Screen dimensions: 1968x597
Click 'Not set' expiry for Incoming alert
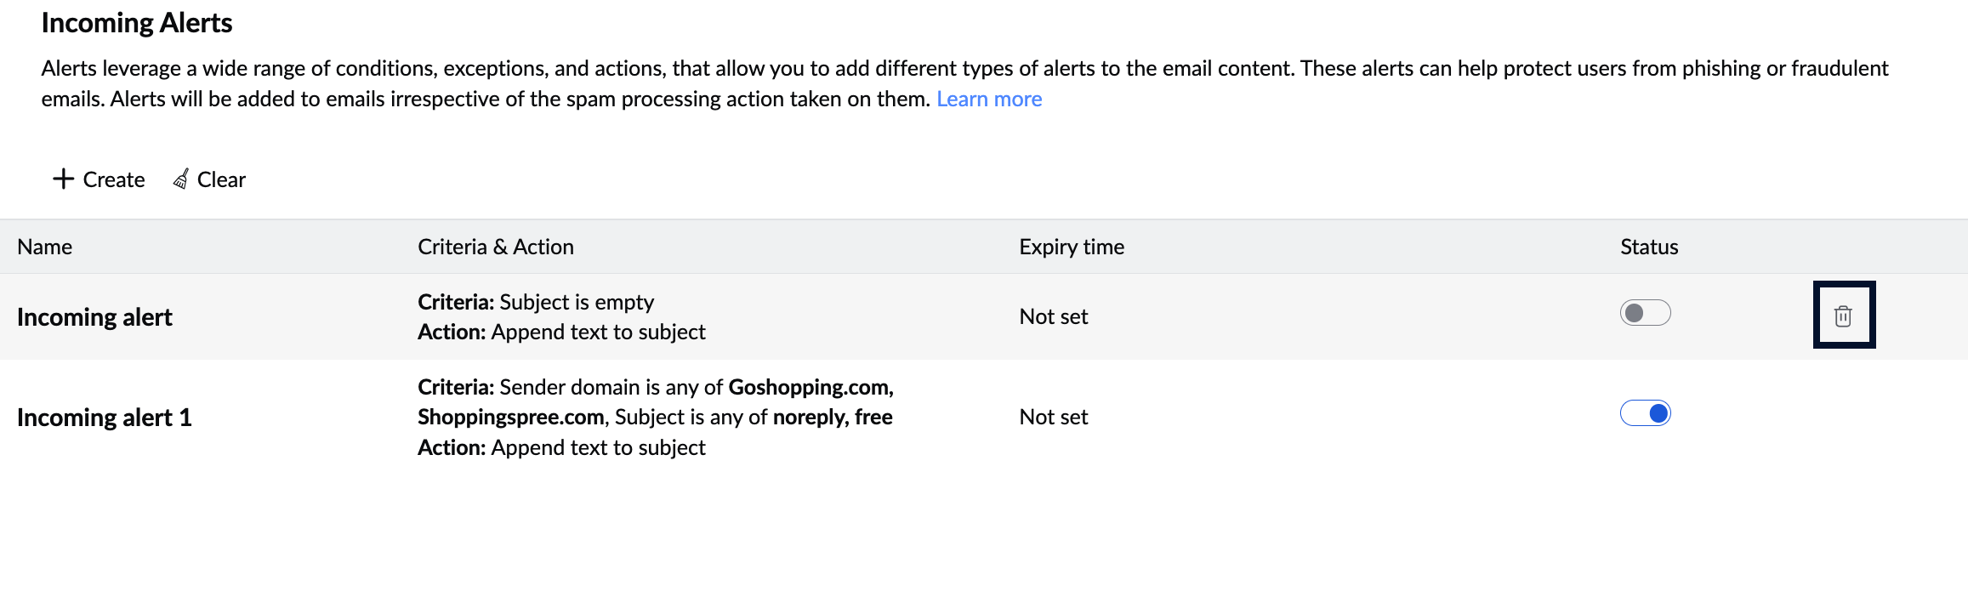[1053, 316]
